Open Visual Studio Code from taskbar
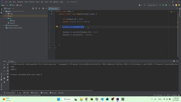The width and height of the screenshot is (181, 102). point(102,99)
